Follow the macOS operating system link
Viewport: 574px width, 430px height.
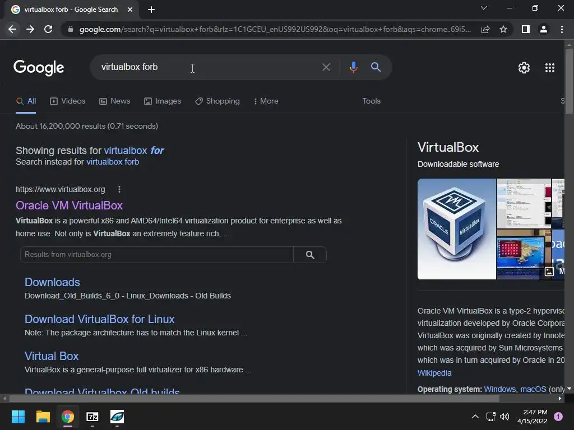533,389
